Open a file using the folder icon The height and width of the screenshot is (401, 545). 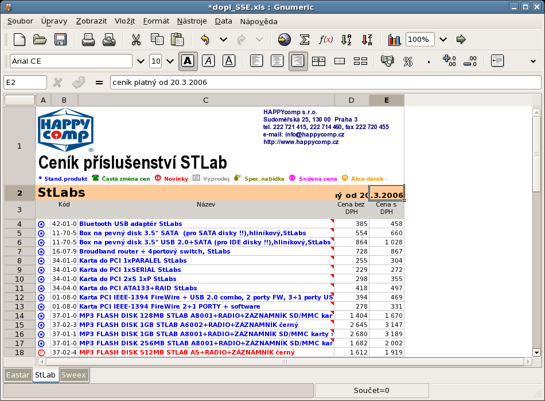tap(40, 40)
